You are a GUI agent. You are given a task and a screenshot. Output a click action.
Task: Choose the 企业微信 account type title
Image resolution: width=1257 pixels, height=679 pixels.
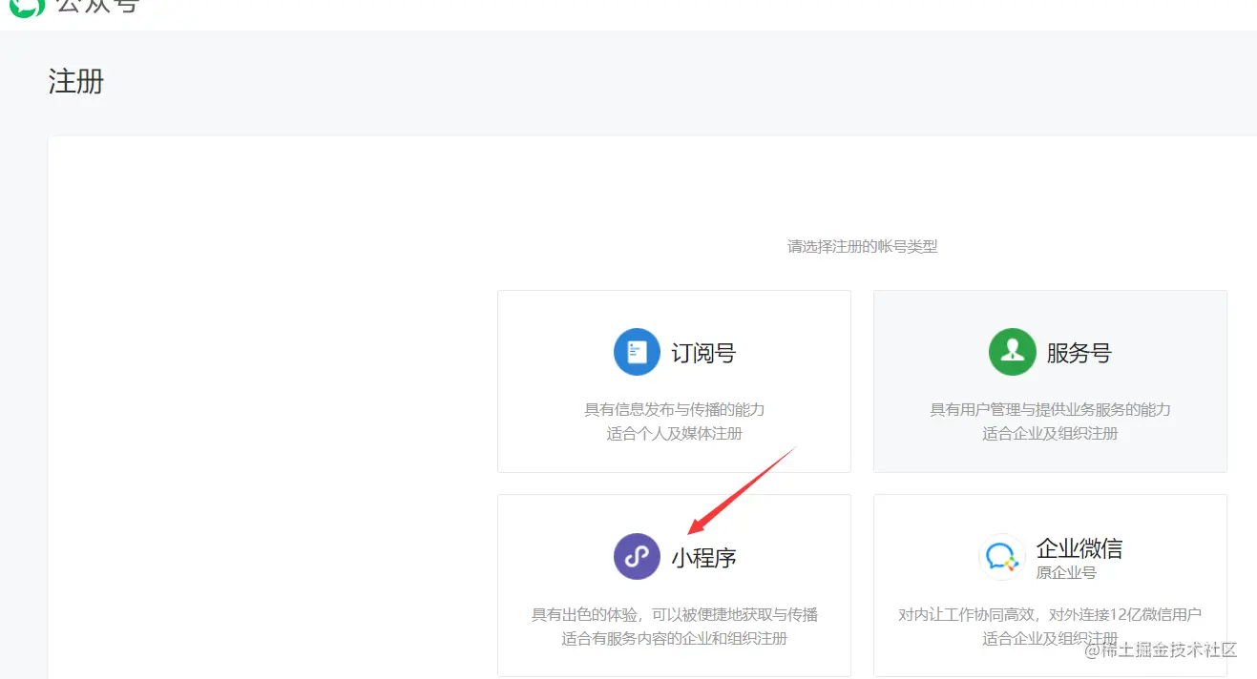pyautogui.click(x=1079, y=548)
